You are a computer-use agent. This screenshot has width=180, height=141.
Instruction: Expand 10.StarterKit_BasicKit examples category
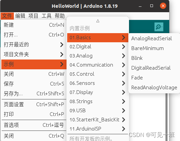coord(98,120)
